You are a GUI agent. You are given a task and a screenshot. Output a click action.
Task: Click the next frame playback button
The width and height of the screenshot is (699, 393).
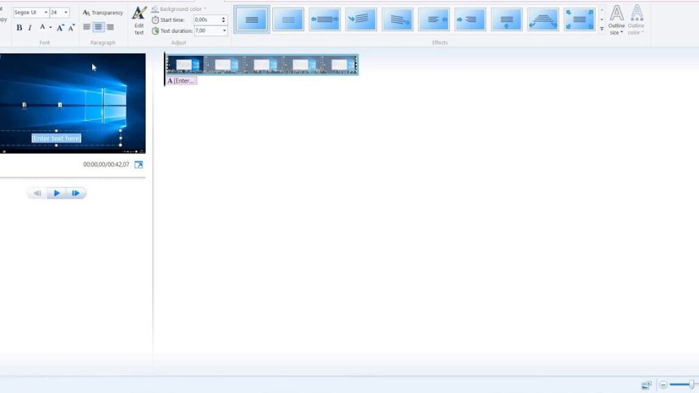76,192
